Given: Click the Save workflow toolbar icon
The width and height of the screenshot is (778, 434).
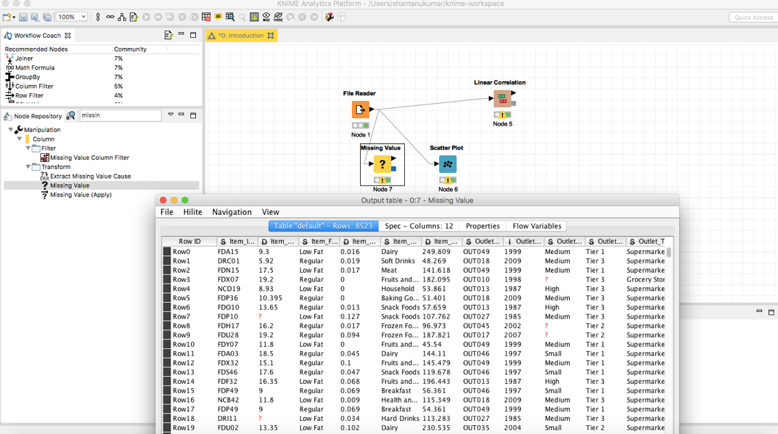Looking at the screenshot, I should [23, 17].
